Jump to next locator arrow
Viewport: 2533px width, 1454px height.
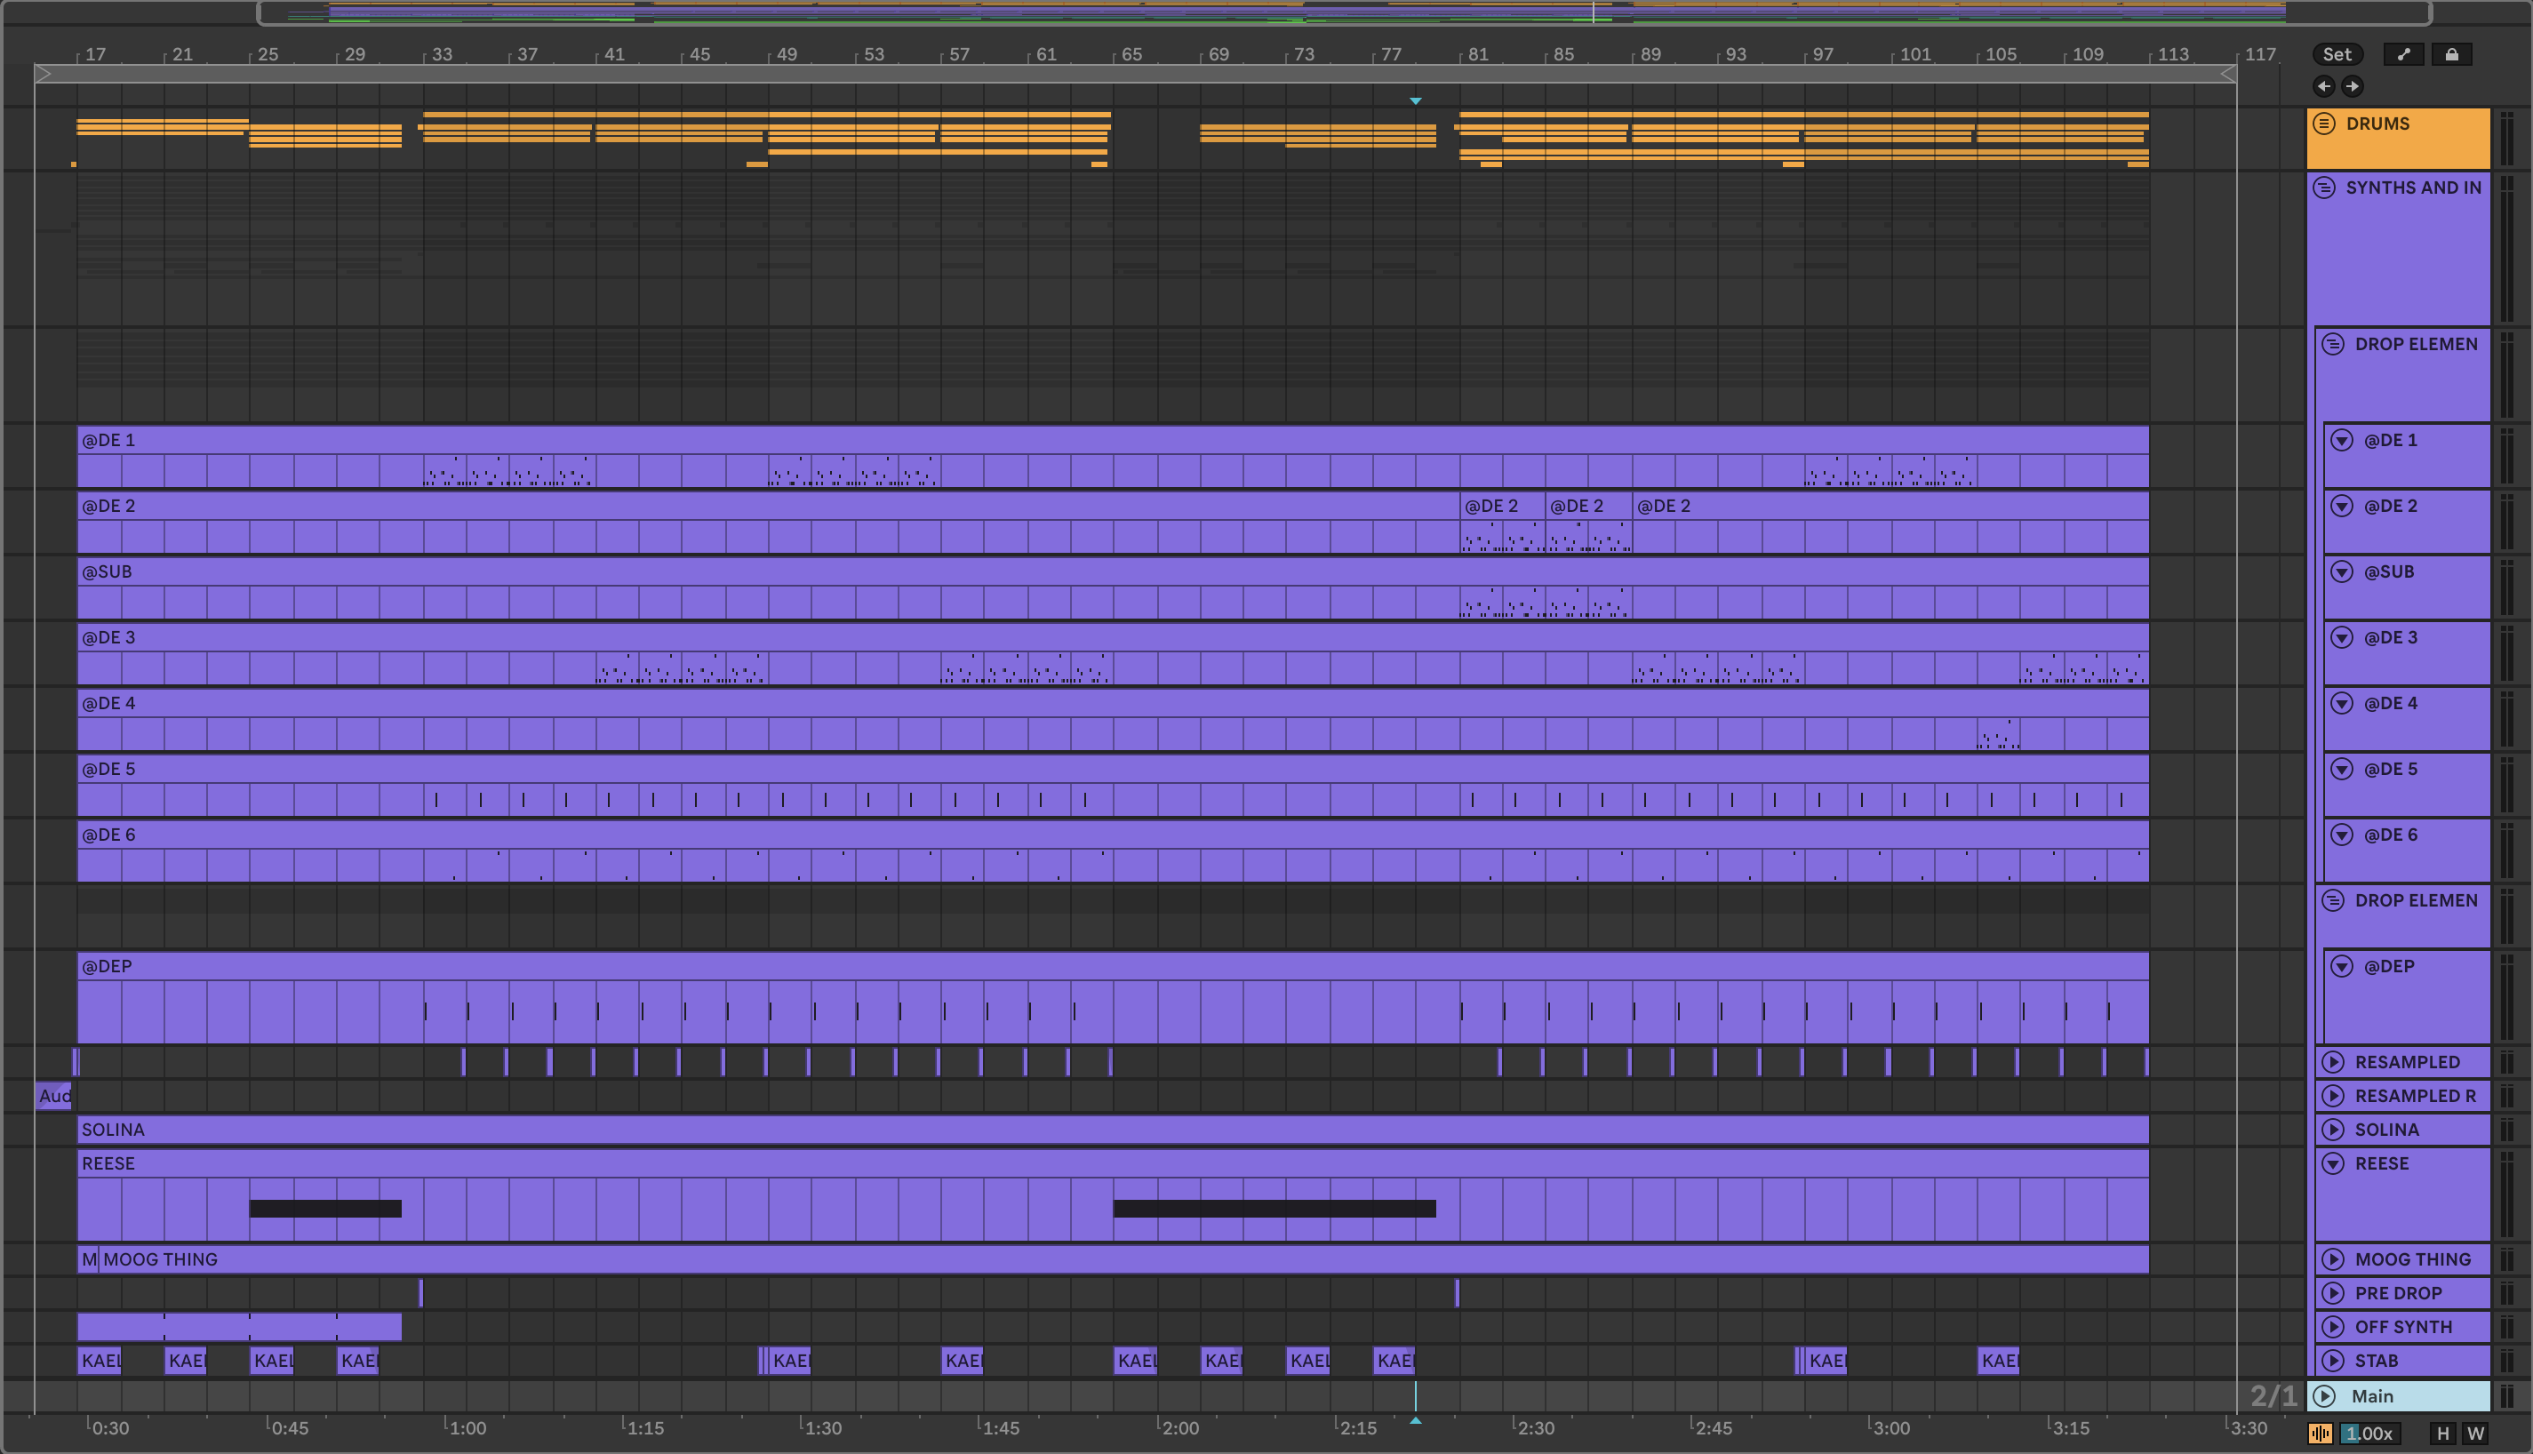2353,86
